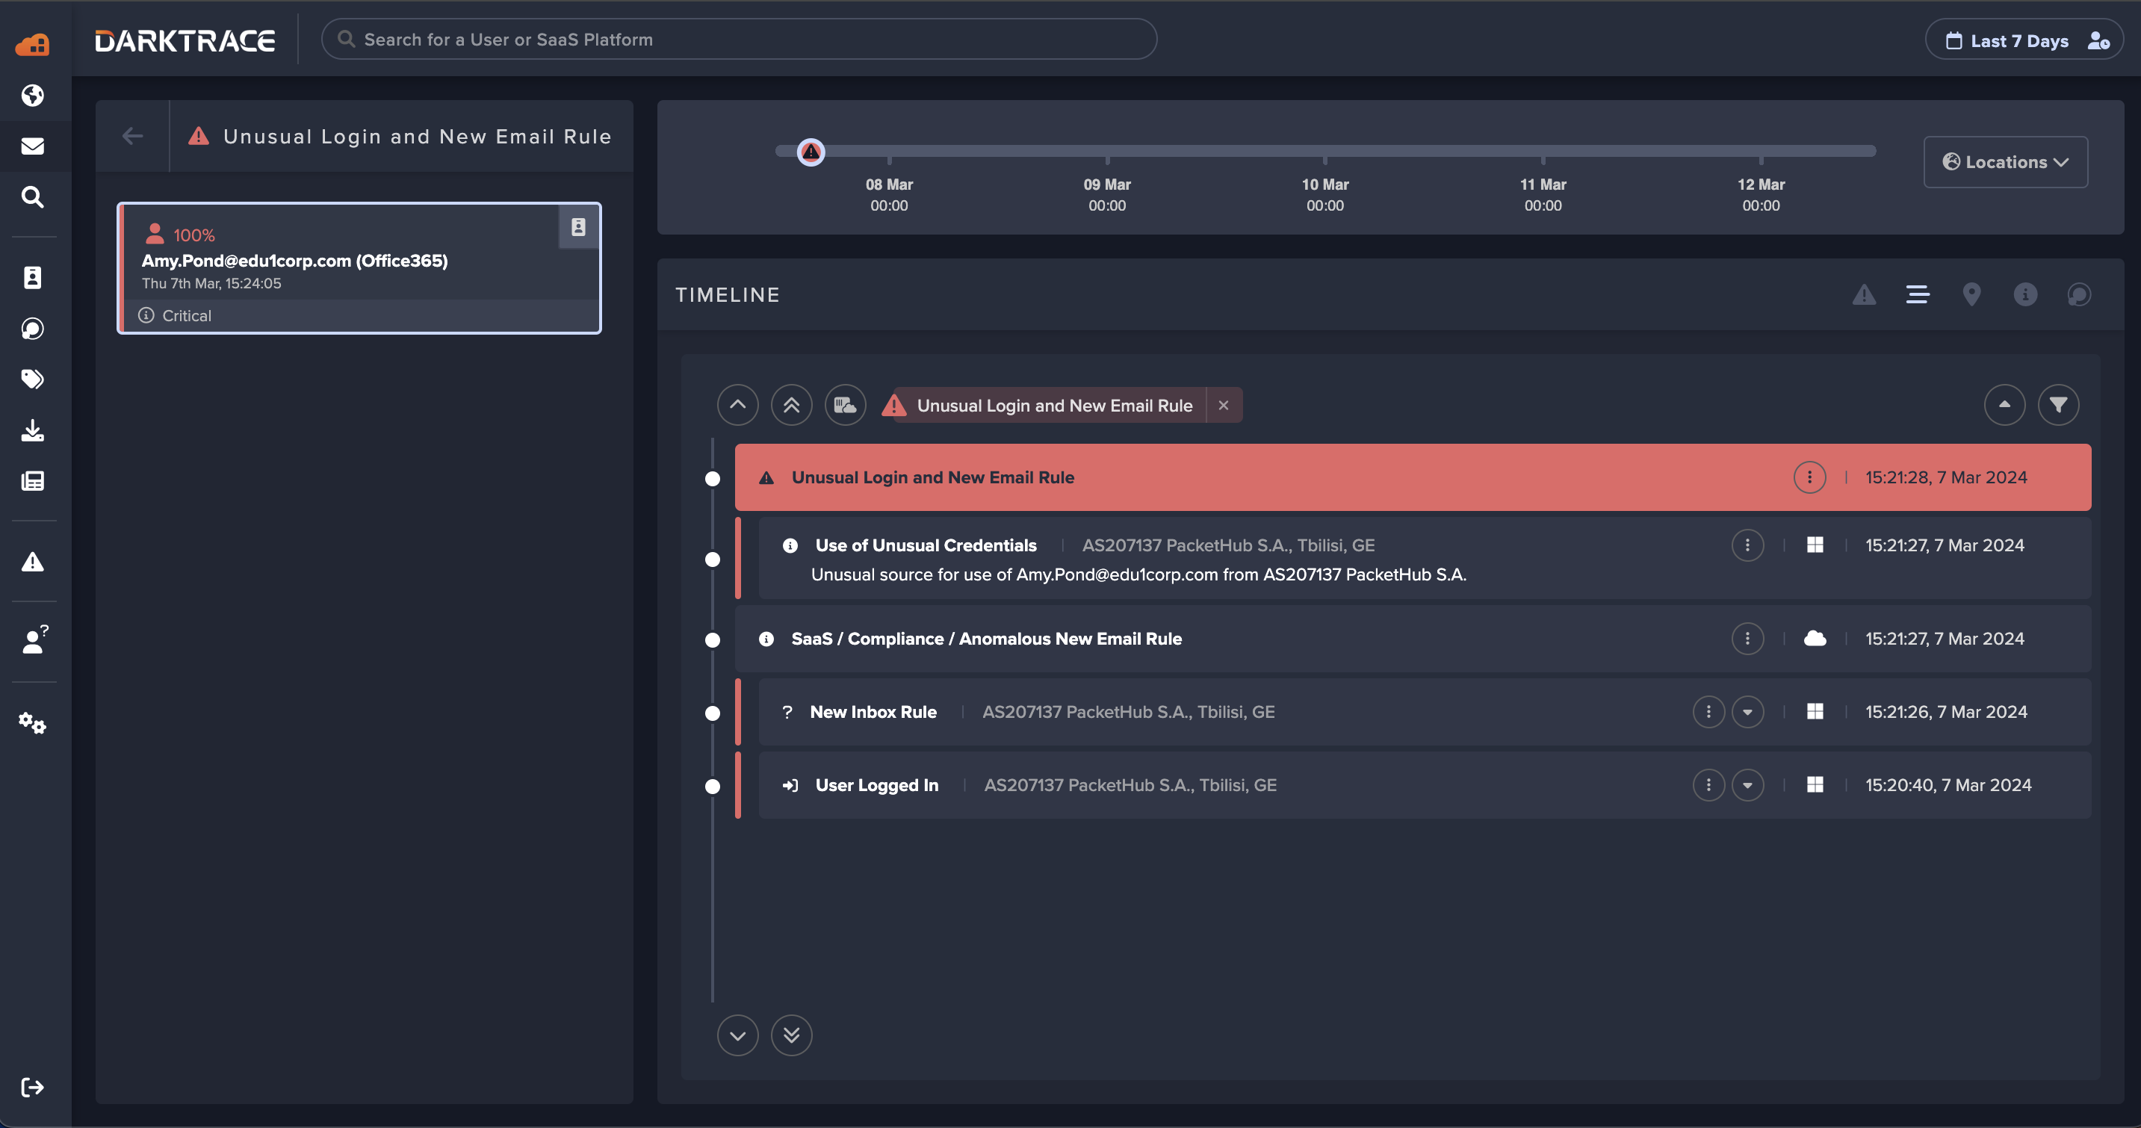The image size is (2141, 1128).
Task: Open the tags icon in sidebar
Action: [32, 379]
